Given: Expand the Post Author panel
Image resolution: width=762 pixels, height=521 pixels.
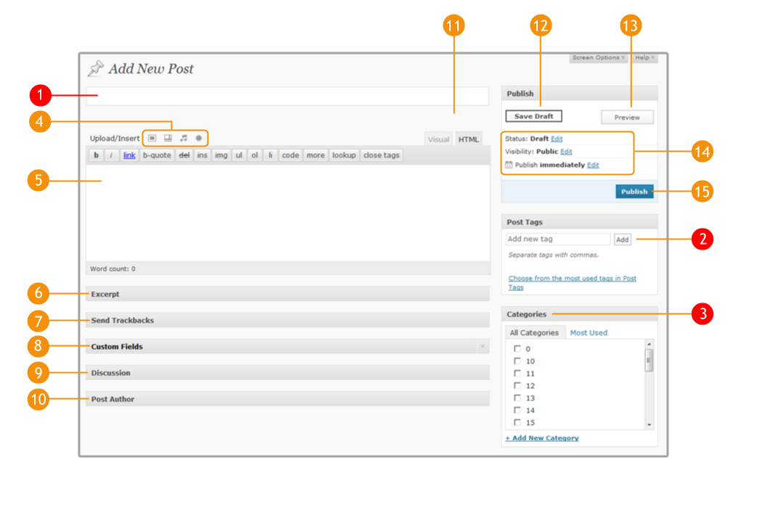Looking at the screenshot, I should tap(287, 399).
